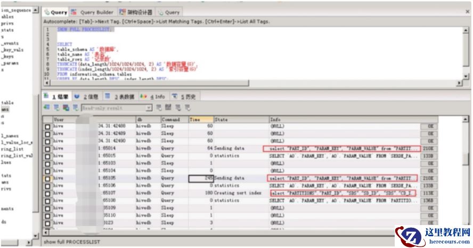Click the 'show full PROCESSLIST' status bar text
The image size is (473, 248).
(72, 242)
